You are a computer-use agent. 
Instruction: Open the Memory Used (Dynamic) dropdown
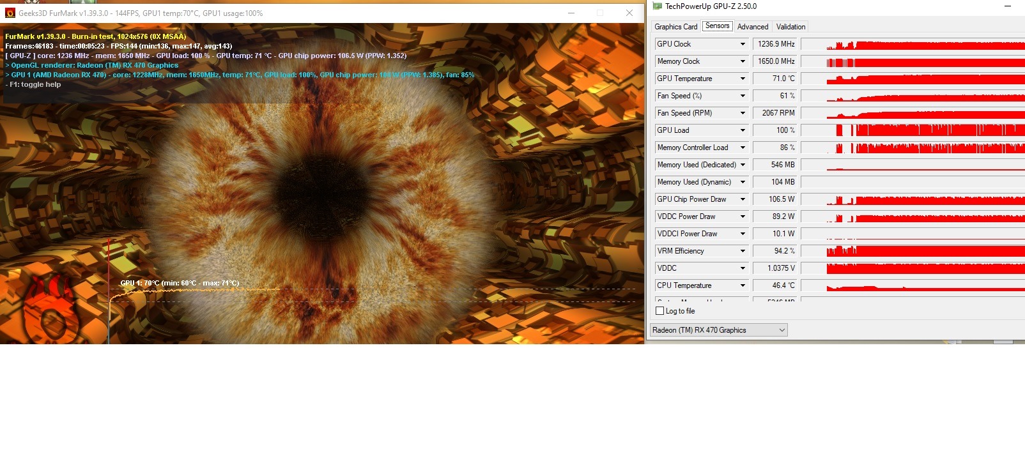click(743, 182)
